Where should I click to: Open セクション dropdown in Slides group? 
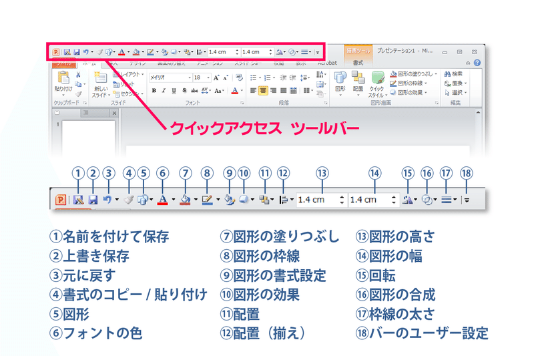click(x=128, y=94)
